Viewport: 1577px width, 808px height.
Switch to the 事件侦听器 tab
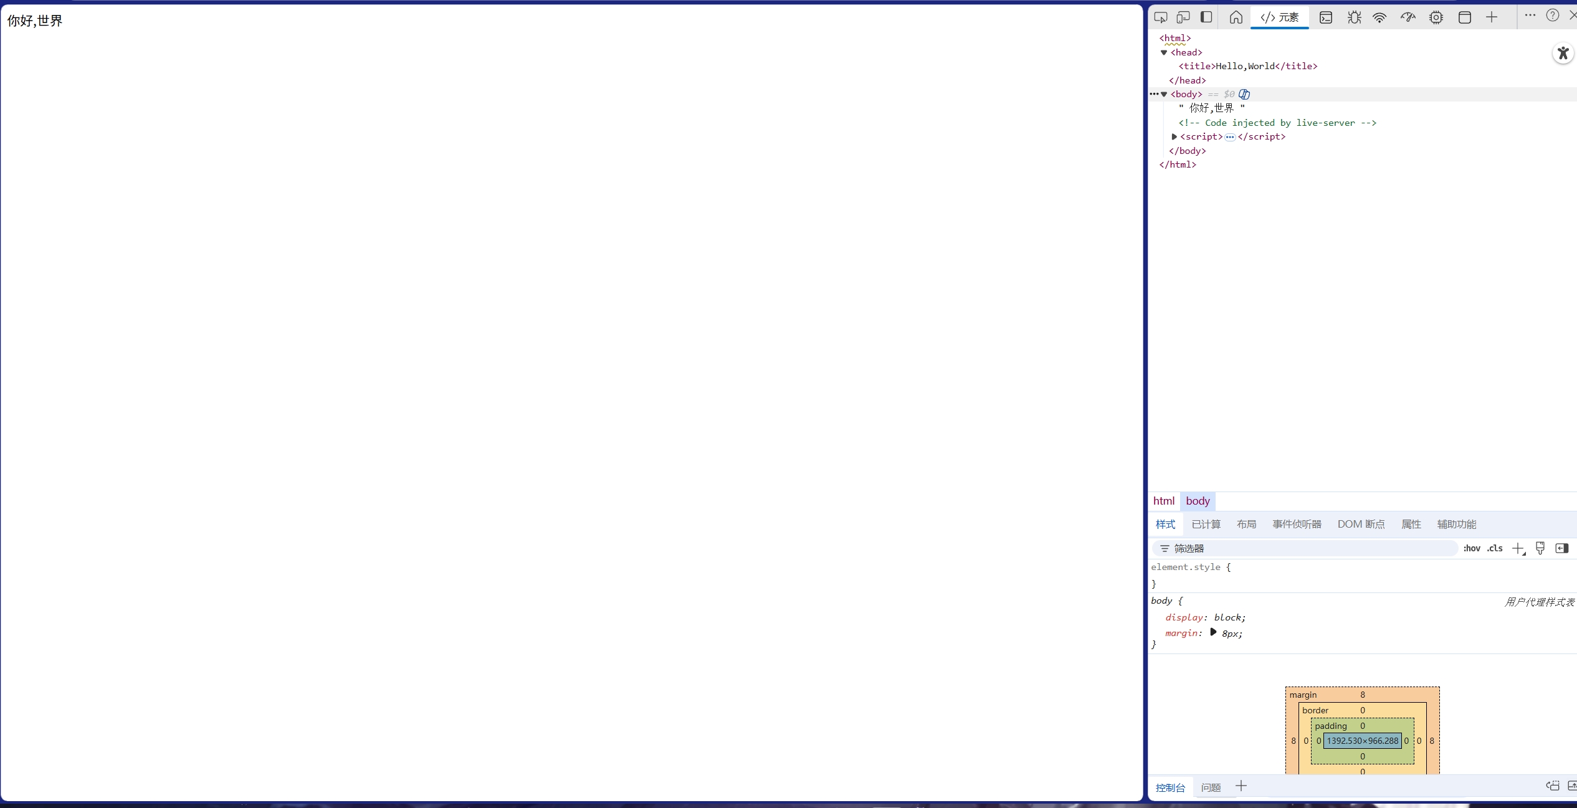point(1296,524)
